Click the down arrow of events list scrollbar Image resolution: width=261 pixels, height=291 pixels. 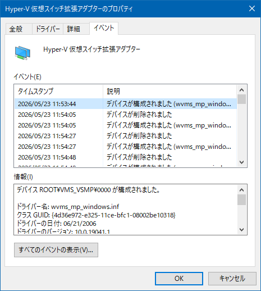(241, 162)
